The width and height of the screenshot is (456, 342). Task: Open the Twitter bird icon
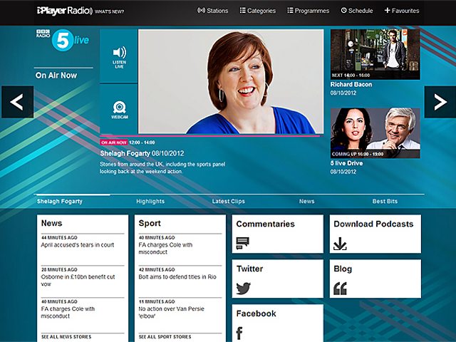coord(244,288)
